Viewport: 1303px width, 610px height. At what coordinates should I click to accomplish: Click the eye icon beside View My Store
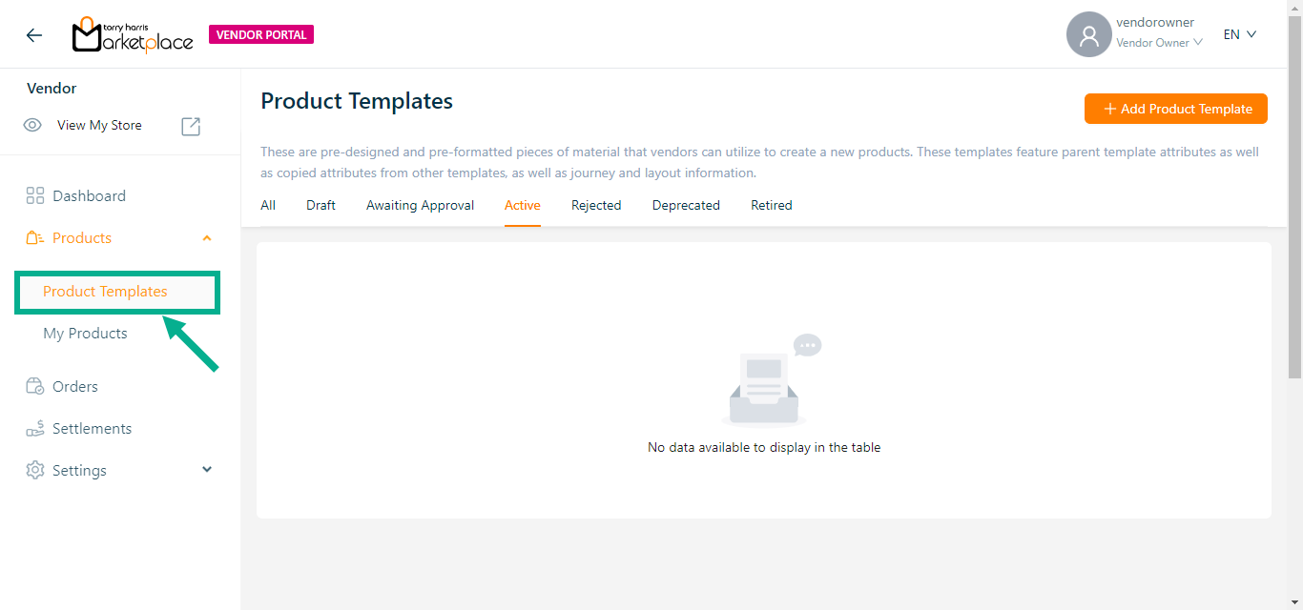pos(32,126)
